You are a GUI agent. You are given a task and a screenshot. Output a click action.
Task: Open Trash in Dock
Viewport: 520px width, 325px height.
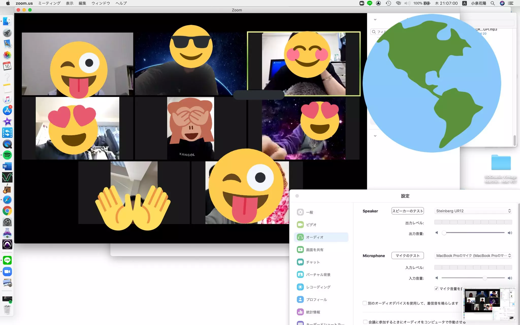tap(7, 310)
